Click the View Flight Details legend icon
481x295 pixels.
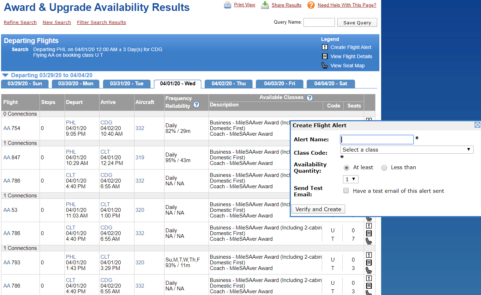point(325,56)
